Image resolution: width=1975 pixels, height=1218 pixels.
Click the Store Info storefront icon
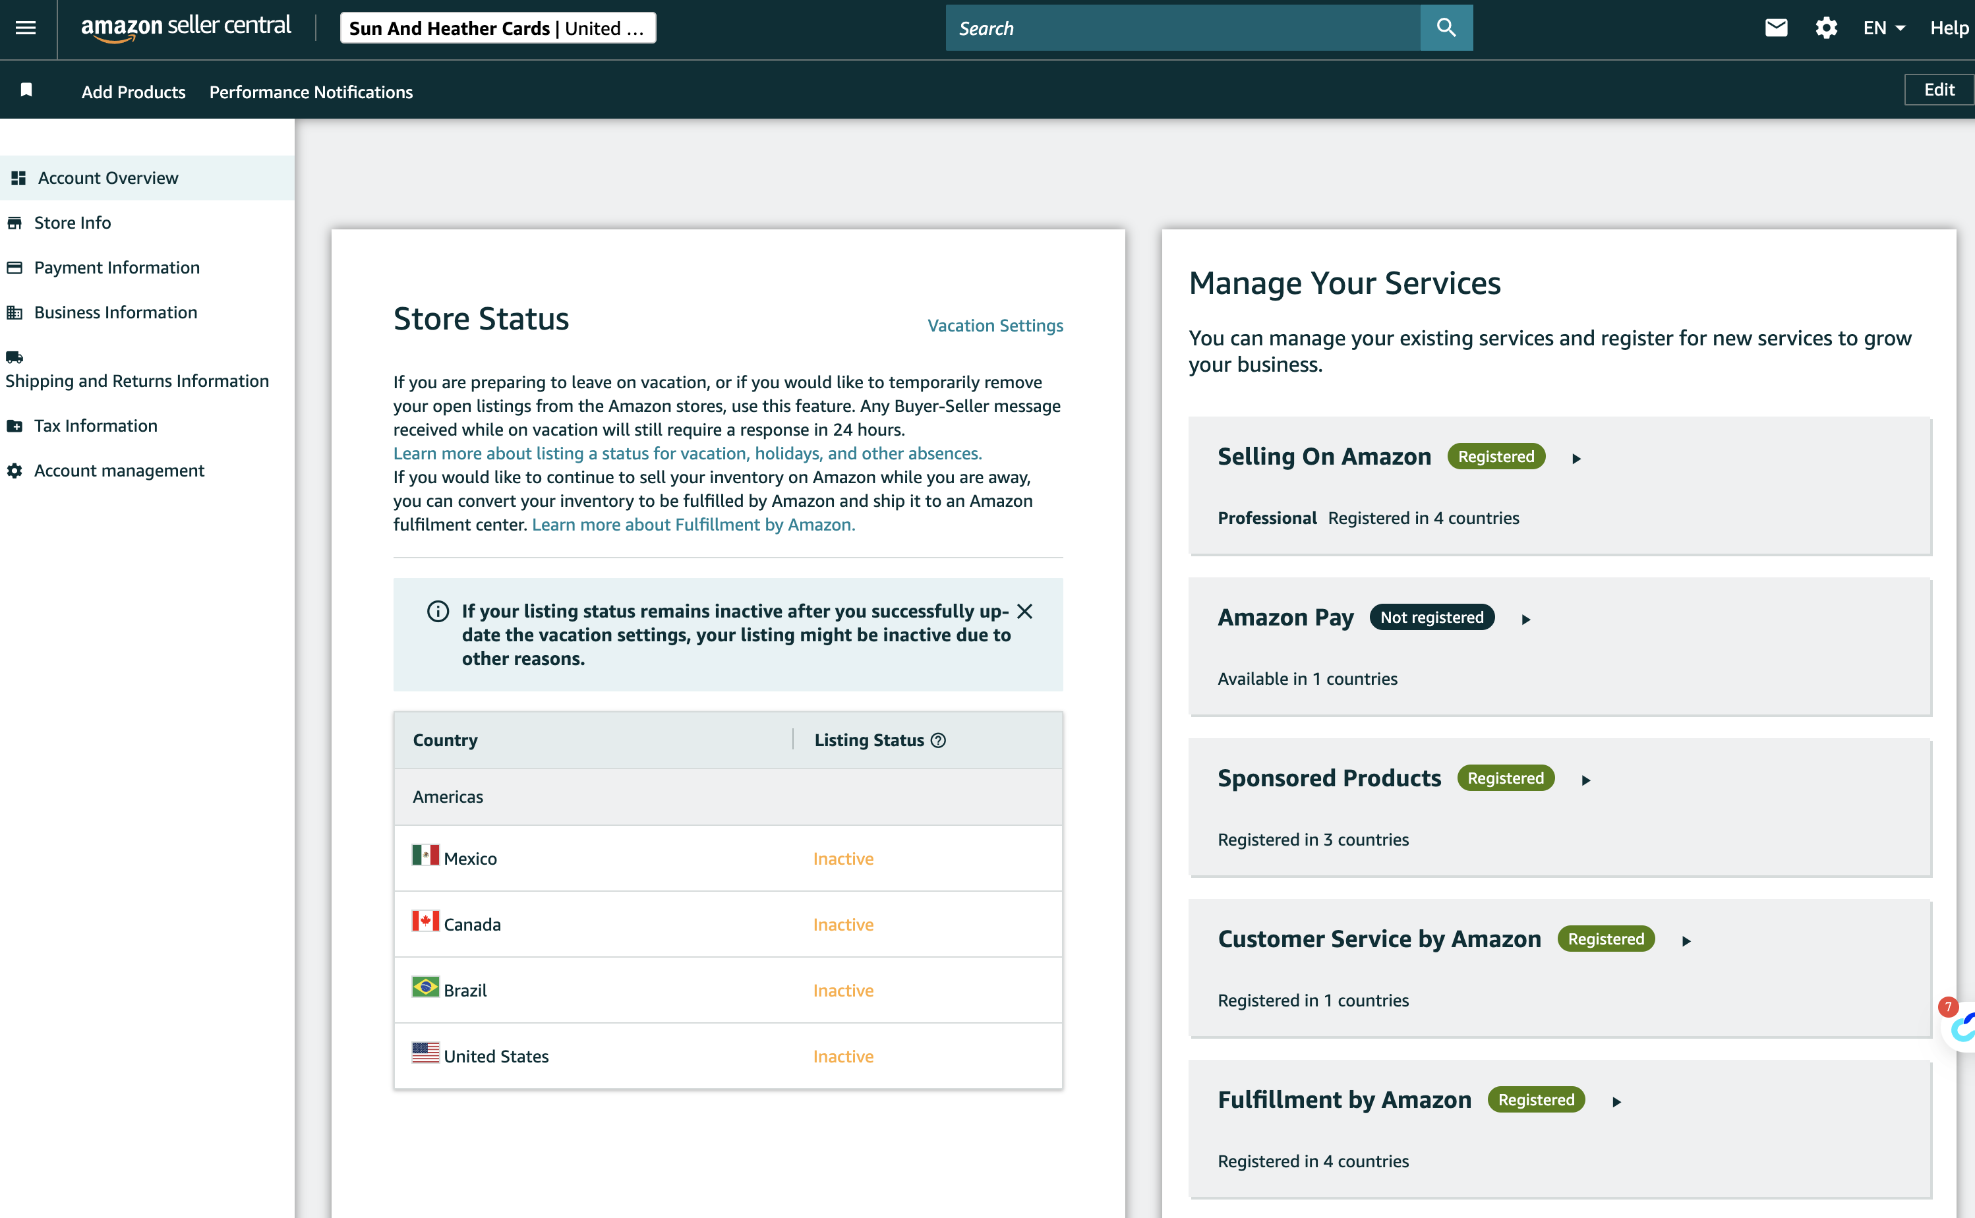coord(15,223)
